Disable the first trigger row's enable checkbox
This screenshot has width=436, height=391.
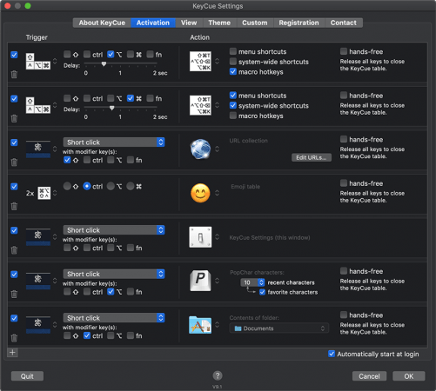coord(14,55)
